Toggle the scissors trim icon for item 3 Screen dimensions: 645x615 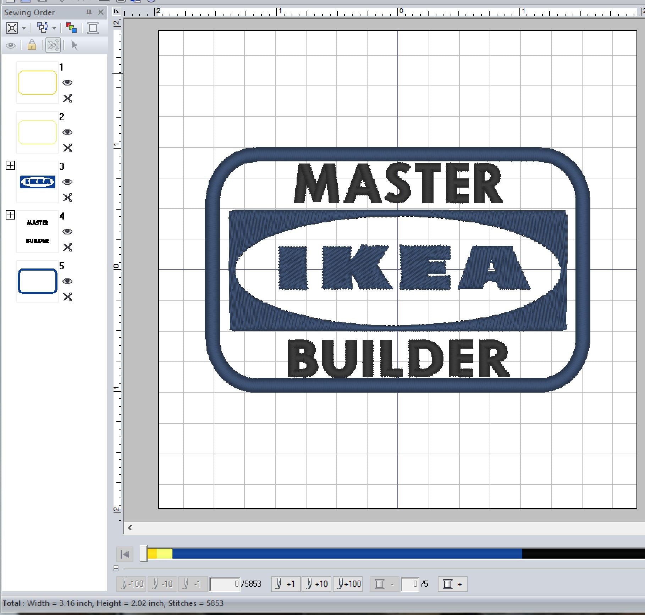point(67,198)
